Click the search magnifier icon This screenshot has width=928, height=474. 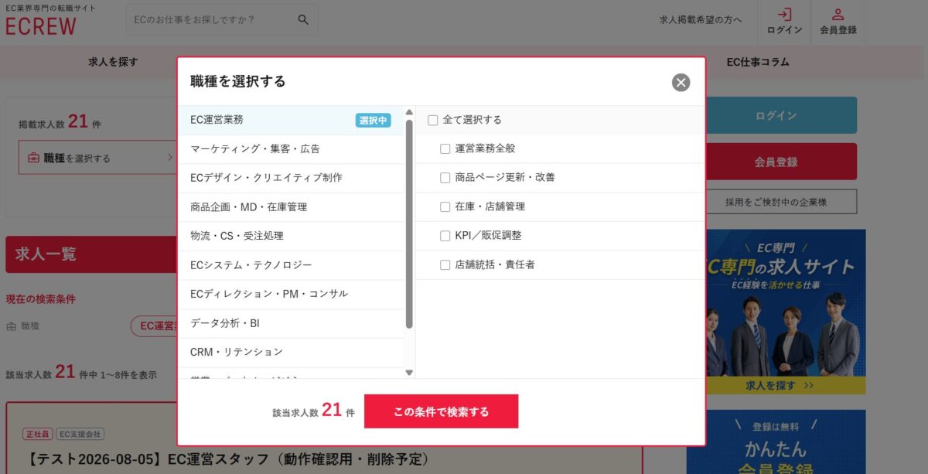tap(303, 19)
